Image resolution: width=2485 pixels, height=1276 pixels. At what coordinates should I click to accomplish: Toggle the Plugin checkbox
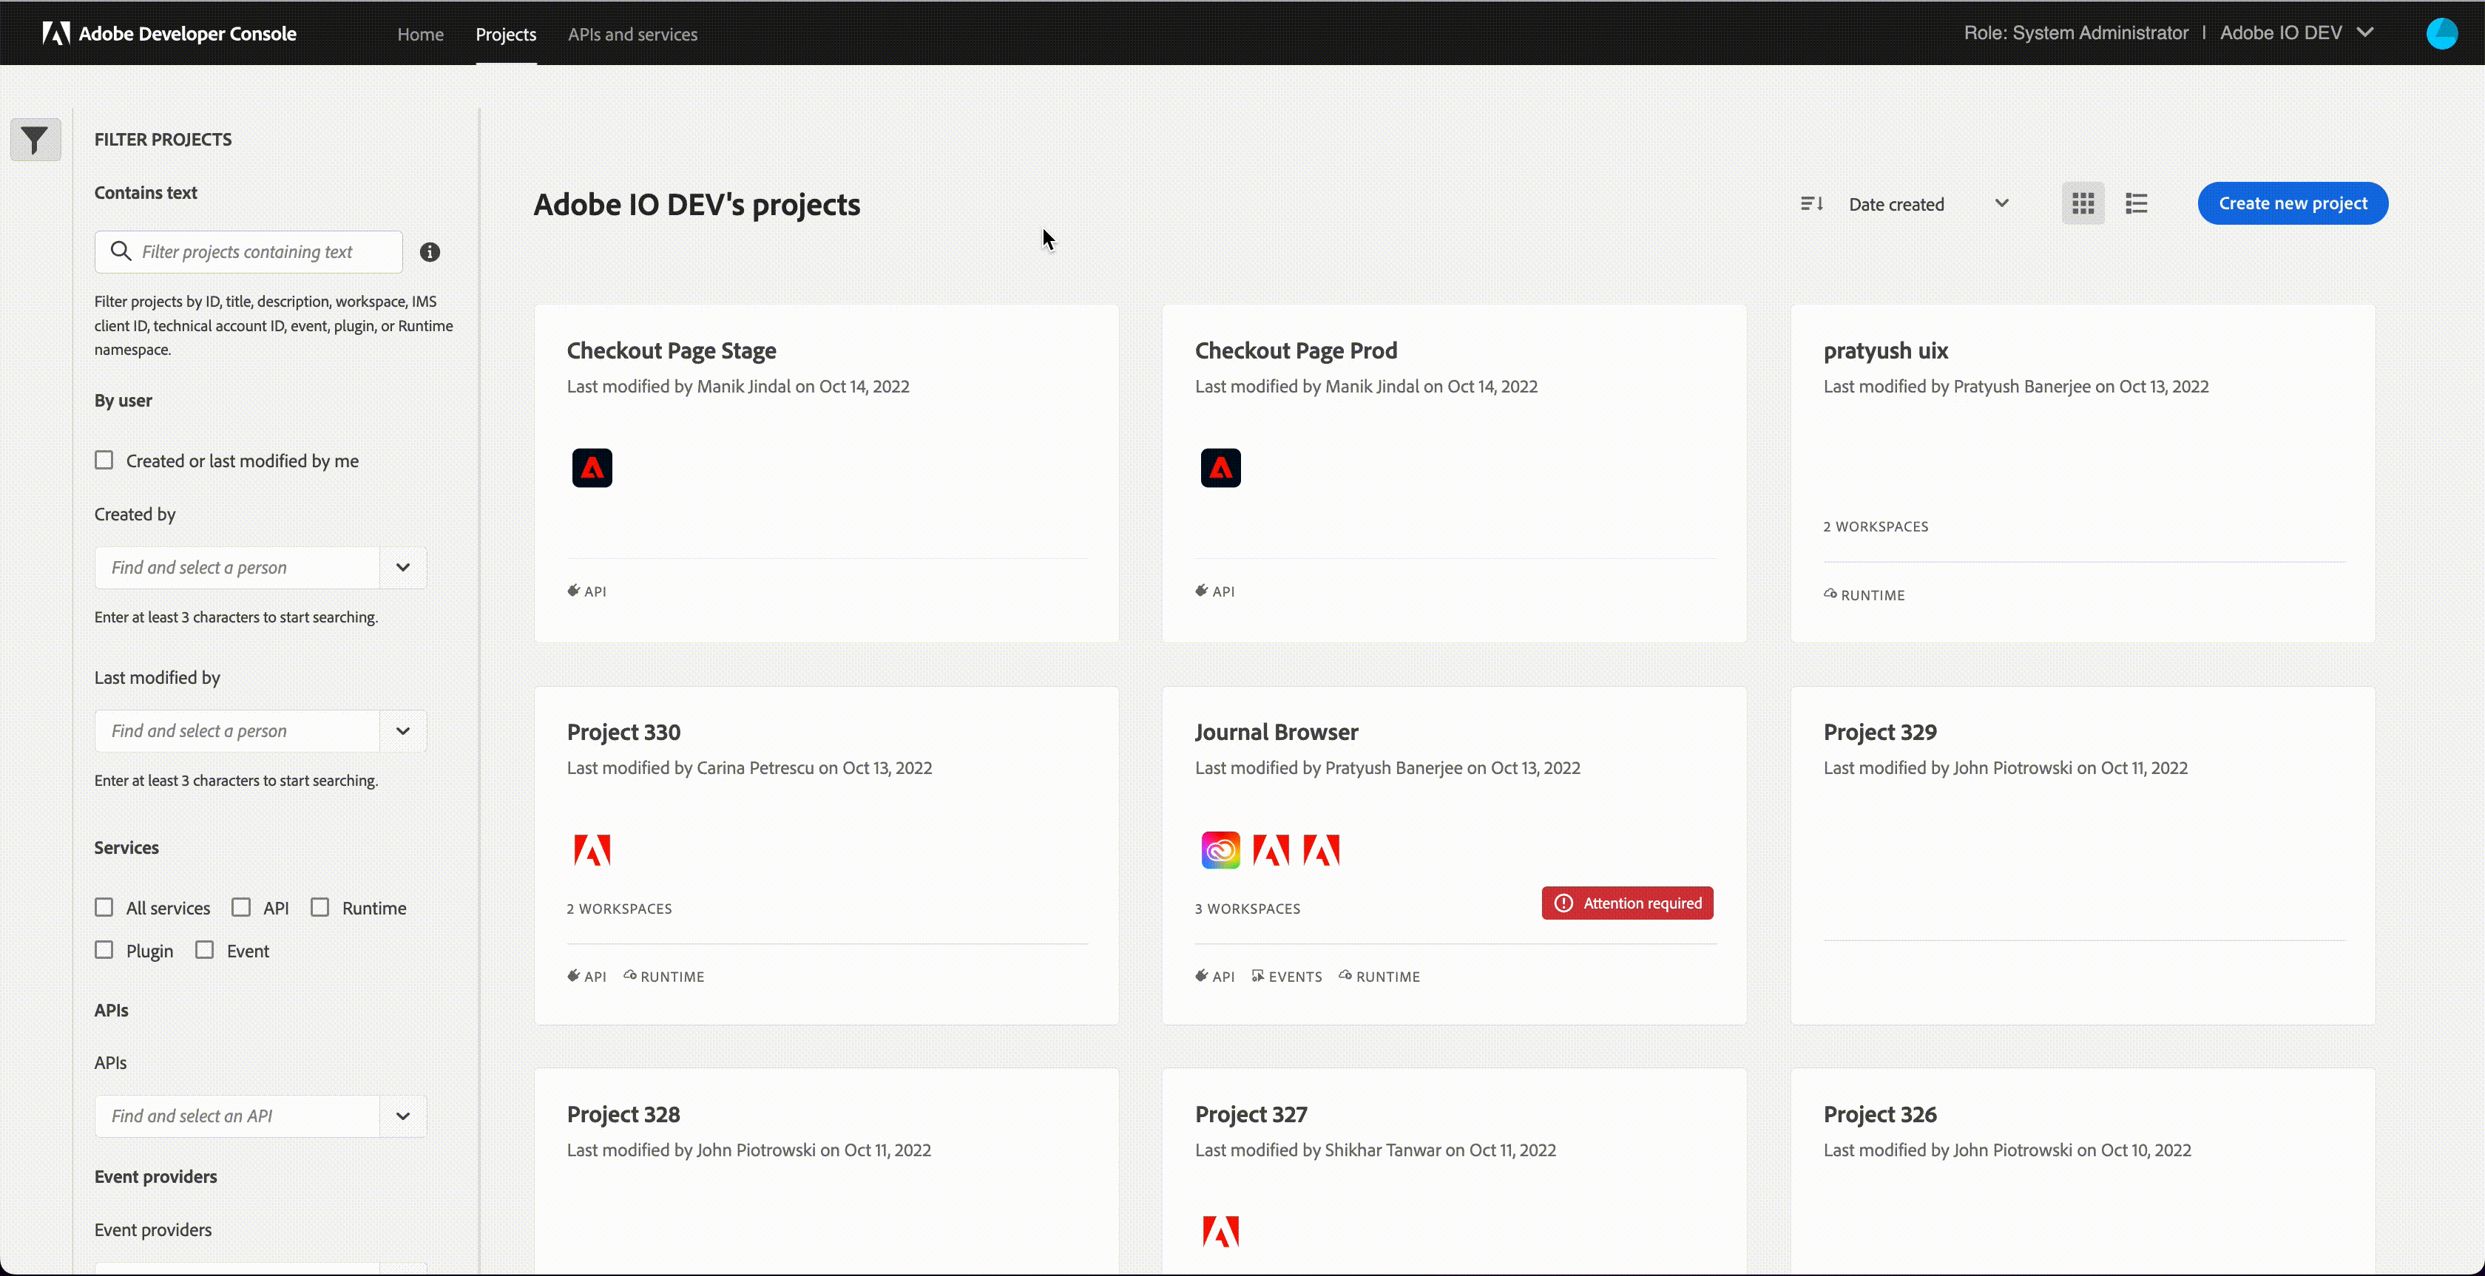click(104, 950)
